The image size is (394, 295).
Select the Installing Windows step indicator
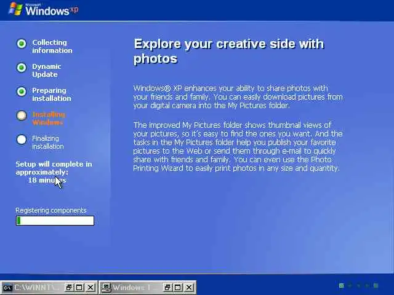click(22, 116)
